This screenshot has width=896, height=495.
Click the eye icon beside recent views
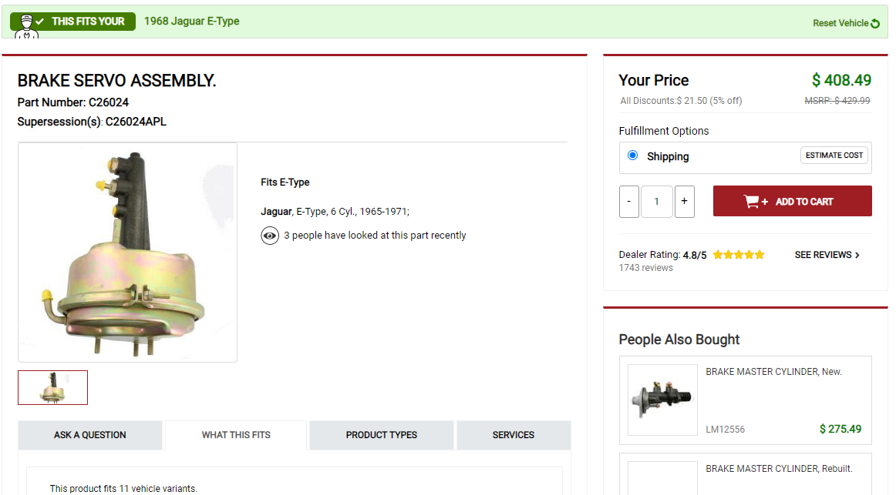coord(270,236)
